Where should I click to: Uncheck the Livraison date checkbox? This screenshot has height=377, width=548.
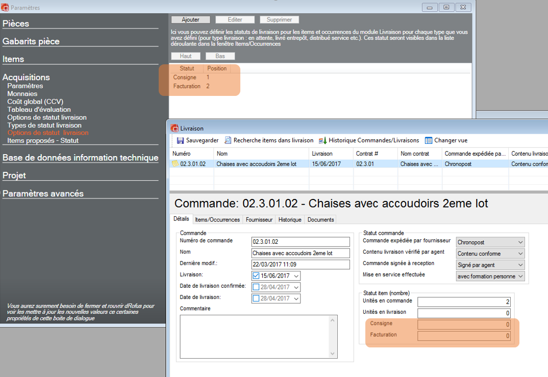[256, 276]
